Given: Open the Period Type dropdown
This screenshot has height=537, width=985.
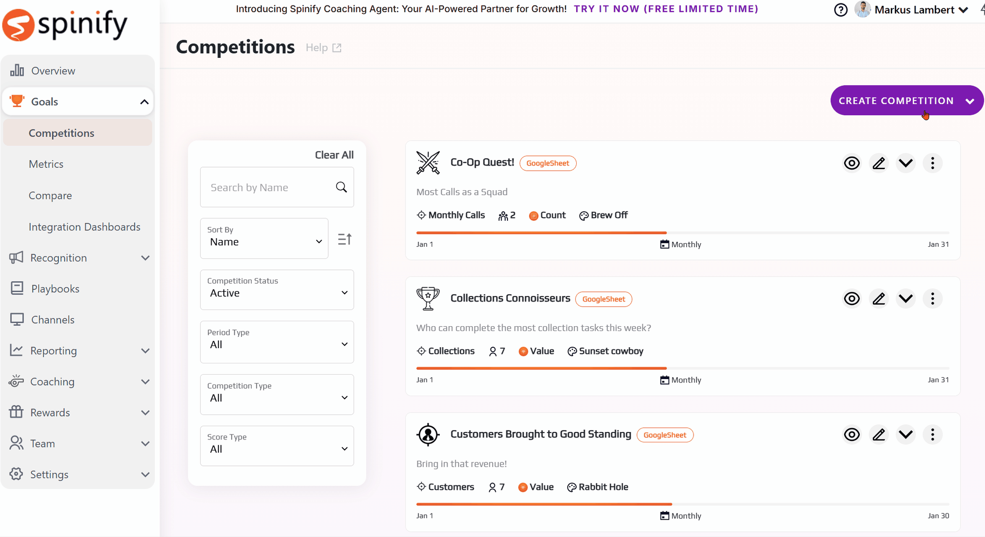Looking at the screenshot, I should coord(277,342).
